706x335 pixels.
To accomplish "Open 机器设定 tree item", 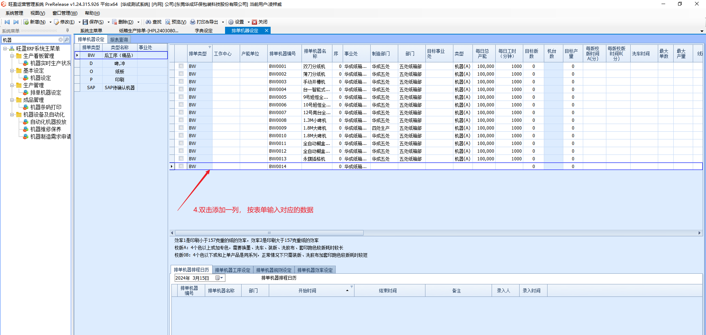I will 40,78.
